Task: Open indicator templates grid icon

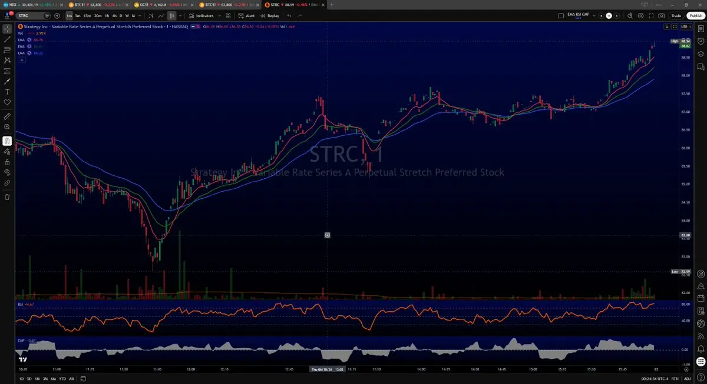Action: [228, 16]
